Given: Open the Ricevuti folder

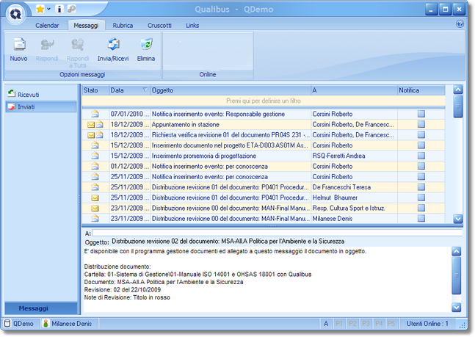Looking at the screenshot, I should pos(41,95).
